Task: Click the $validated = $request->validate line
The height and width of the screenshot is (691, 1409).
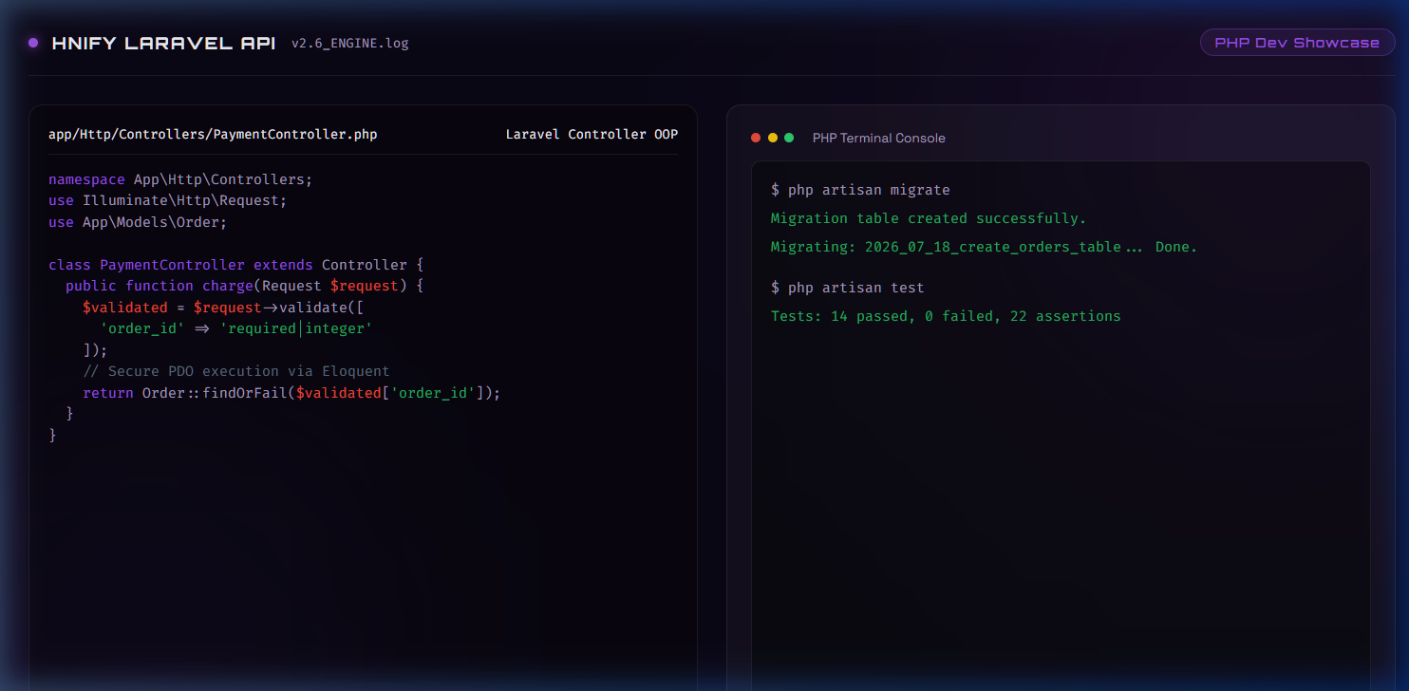Action: tap(223, 308)
